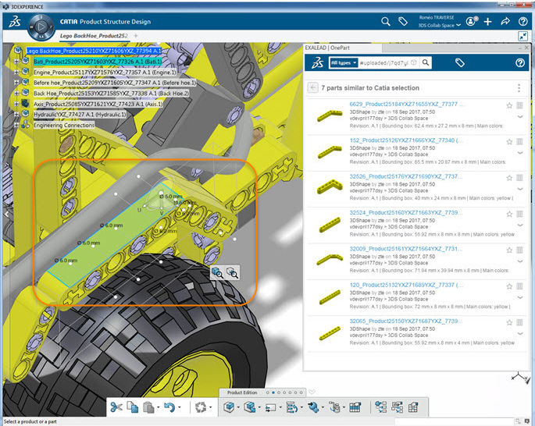Viewport: 535px width, 426px height.
Task: Select the Hydraulic tree item
Action: pyautogui.click(x=80, y=115)
